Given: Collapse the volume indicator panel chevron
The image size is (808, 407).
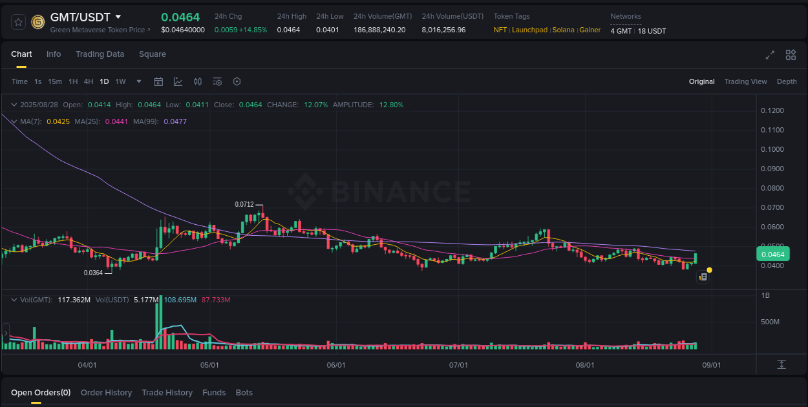Looking at the screenshot, I should click(14, 299).
